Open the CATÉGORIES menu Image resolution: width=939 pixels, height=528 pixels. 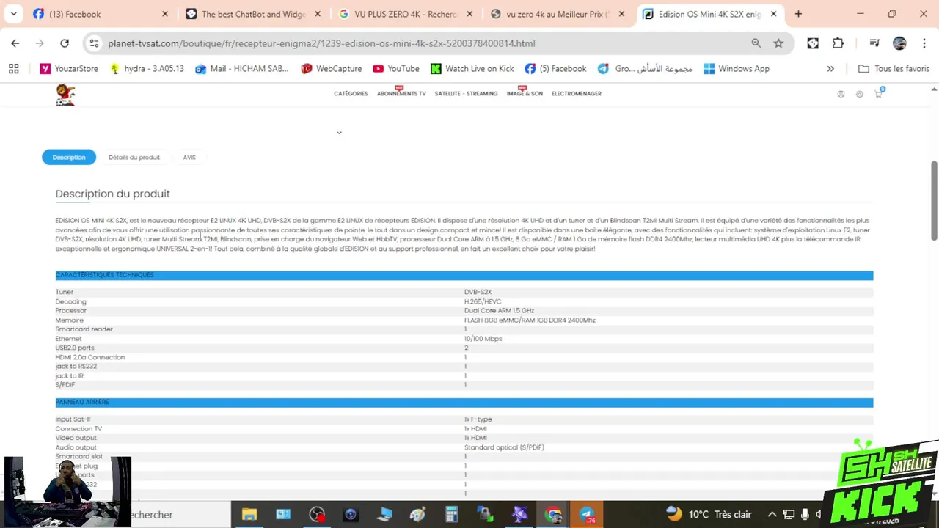(x=351, y=94)
